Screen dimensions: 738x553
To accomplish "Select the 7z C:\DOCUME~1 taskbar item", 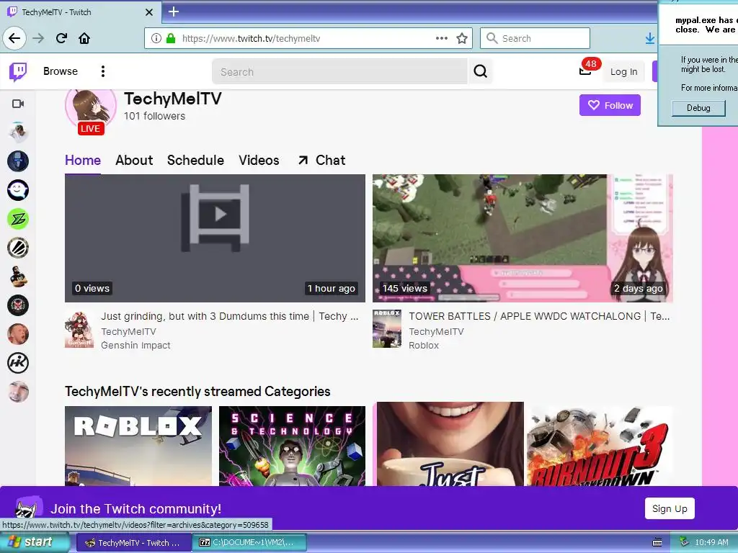I will point(249,543).
